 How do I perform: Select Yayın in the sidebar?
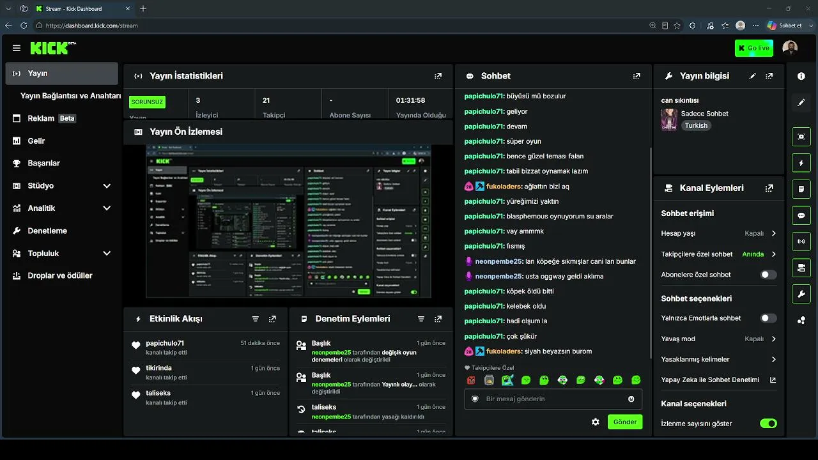pos(61,73)
